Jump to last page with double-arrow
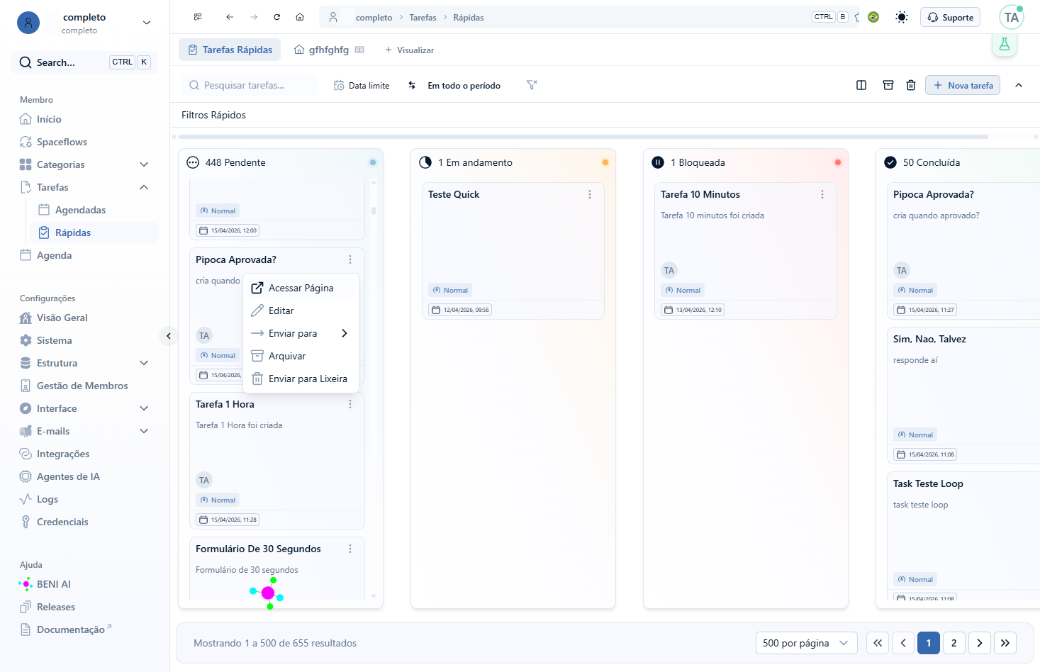Viewport: 1040px width, 672px height. coord(1005,643)
